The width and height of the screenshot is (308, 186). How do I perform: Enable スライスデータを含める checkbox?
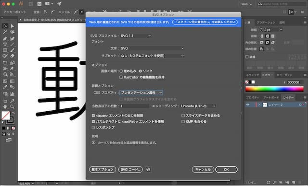pos(183,116)
